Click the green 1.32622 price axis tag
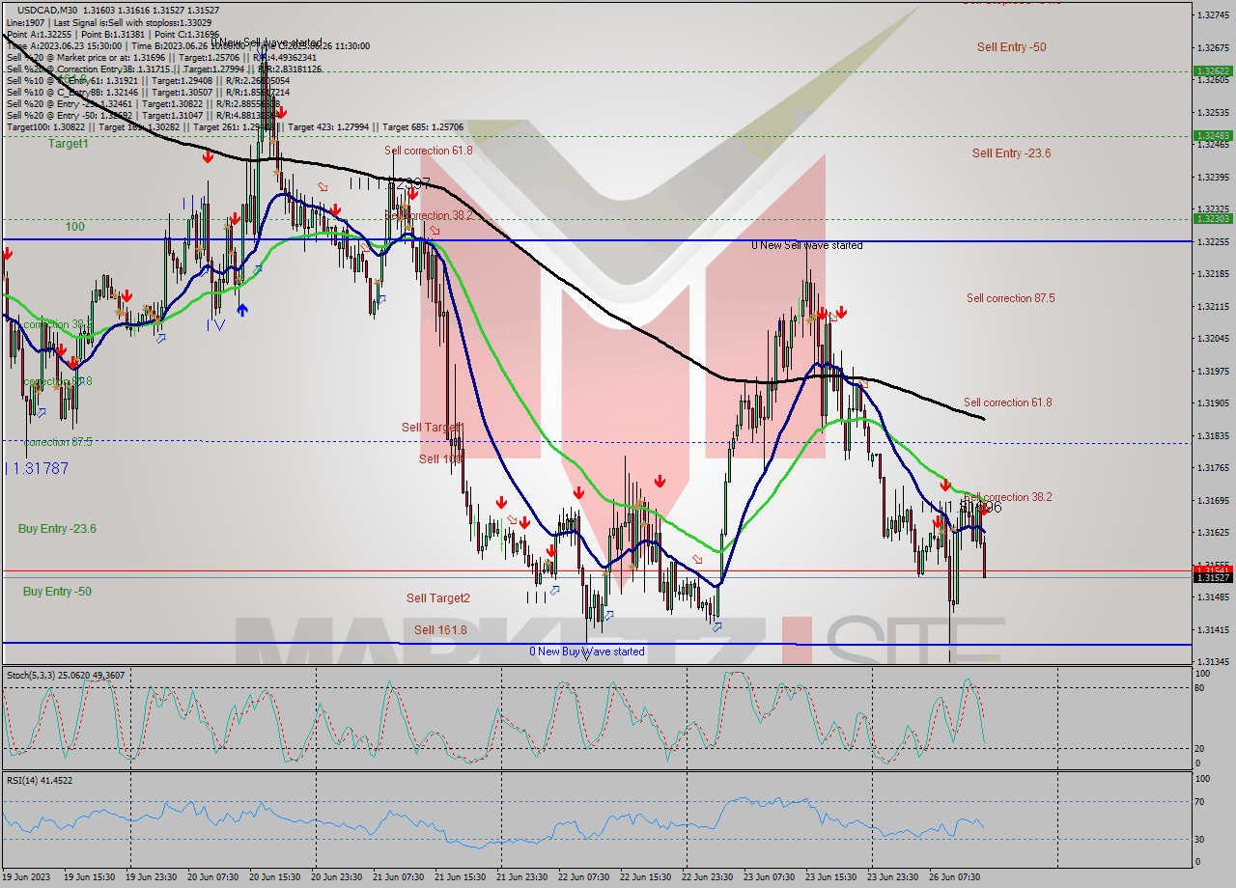Screen dimensions: 1236x888 1212,71
